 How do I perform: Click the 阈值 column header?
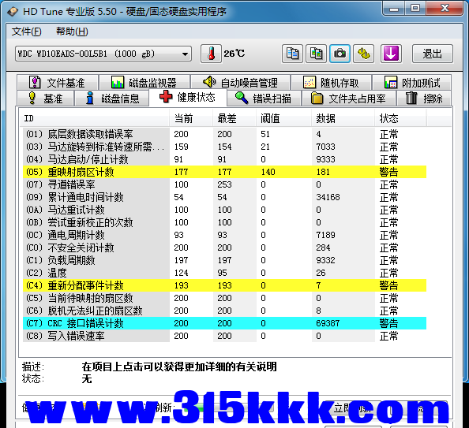[x=284, y=118]
